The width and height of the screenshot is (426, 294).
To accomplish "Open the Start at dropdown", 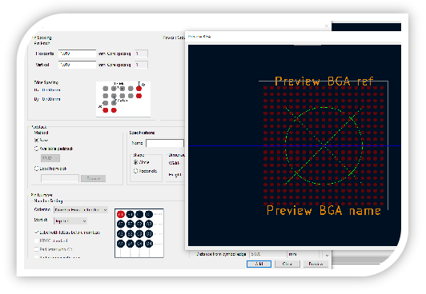I will click(70, 221).
